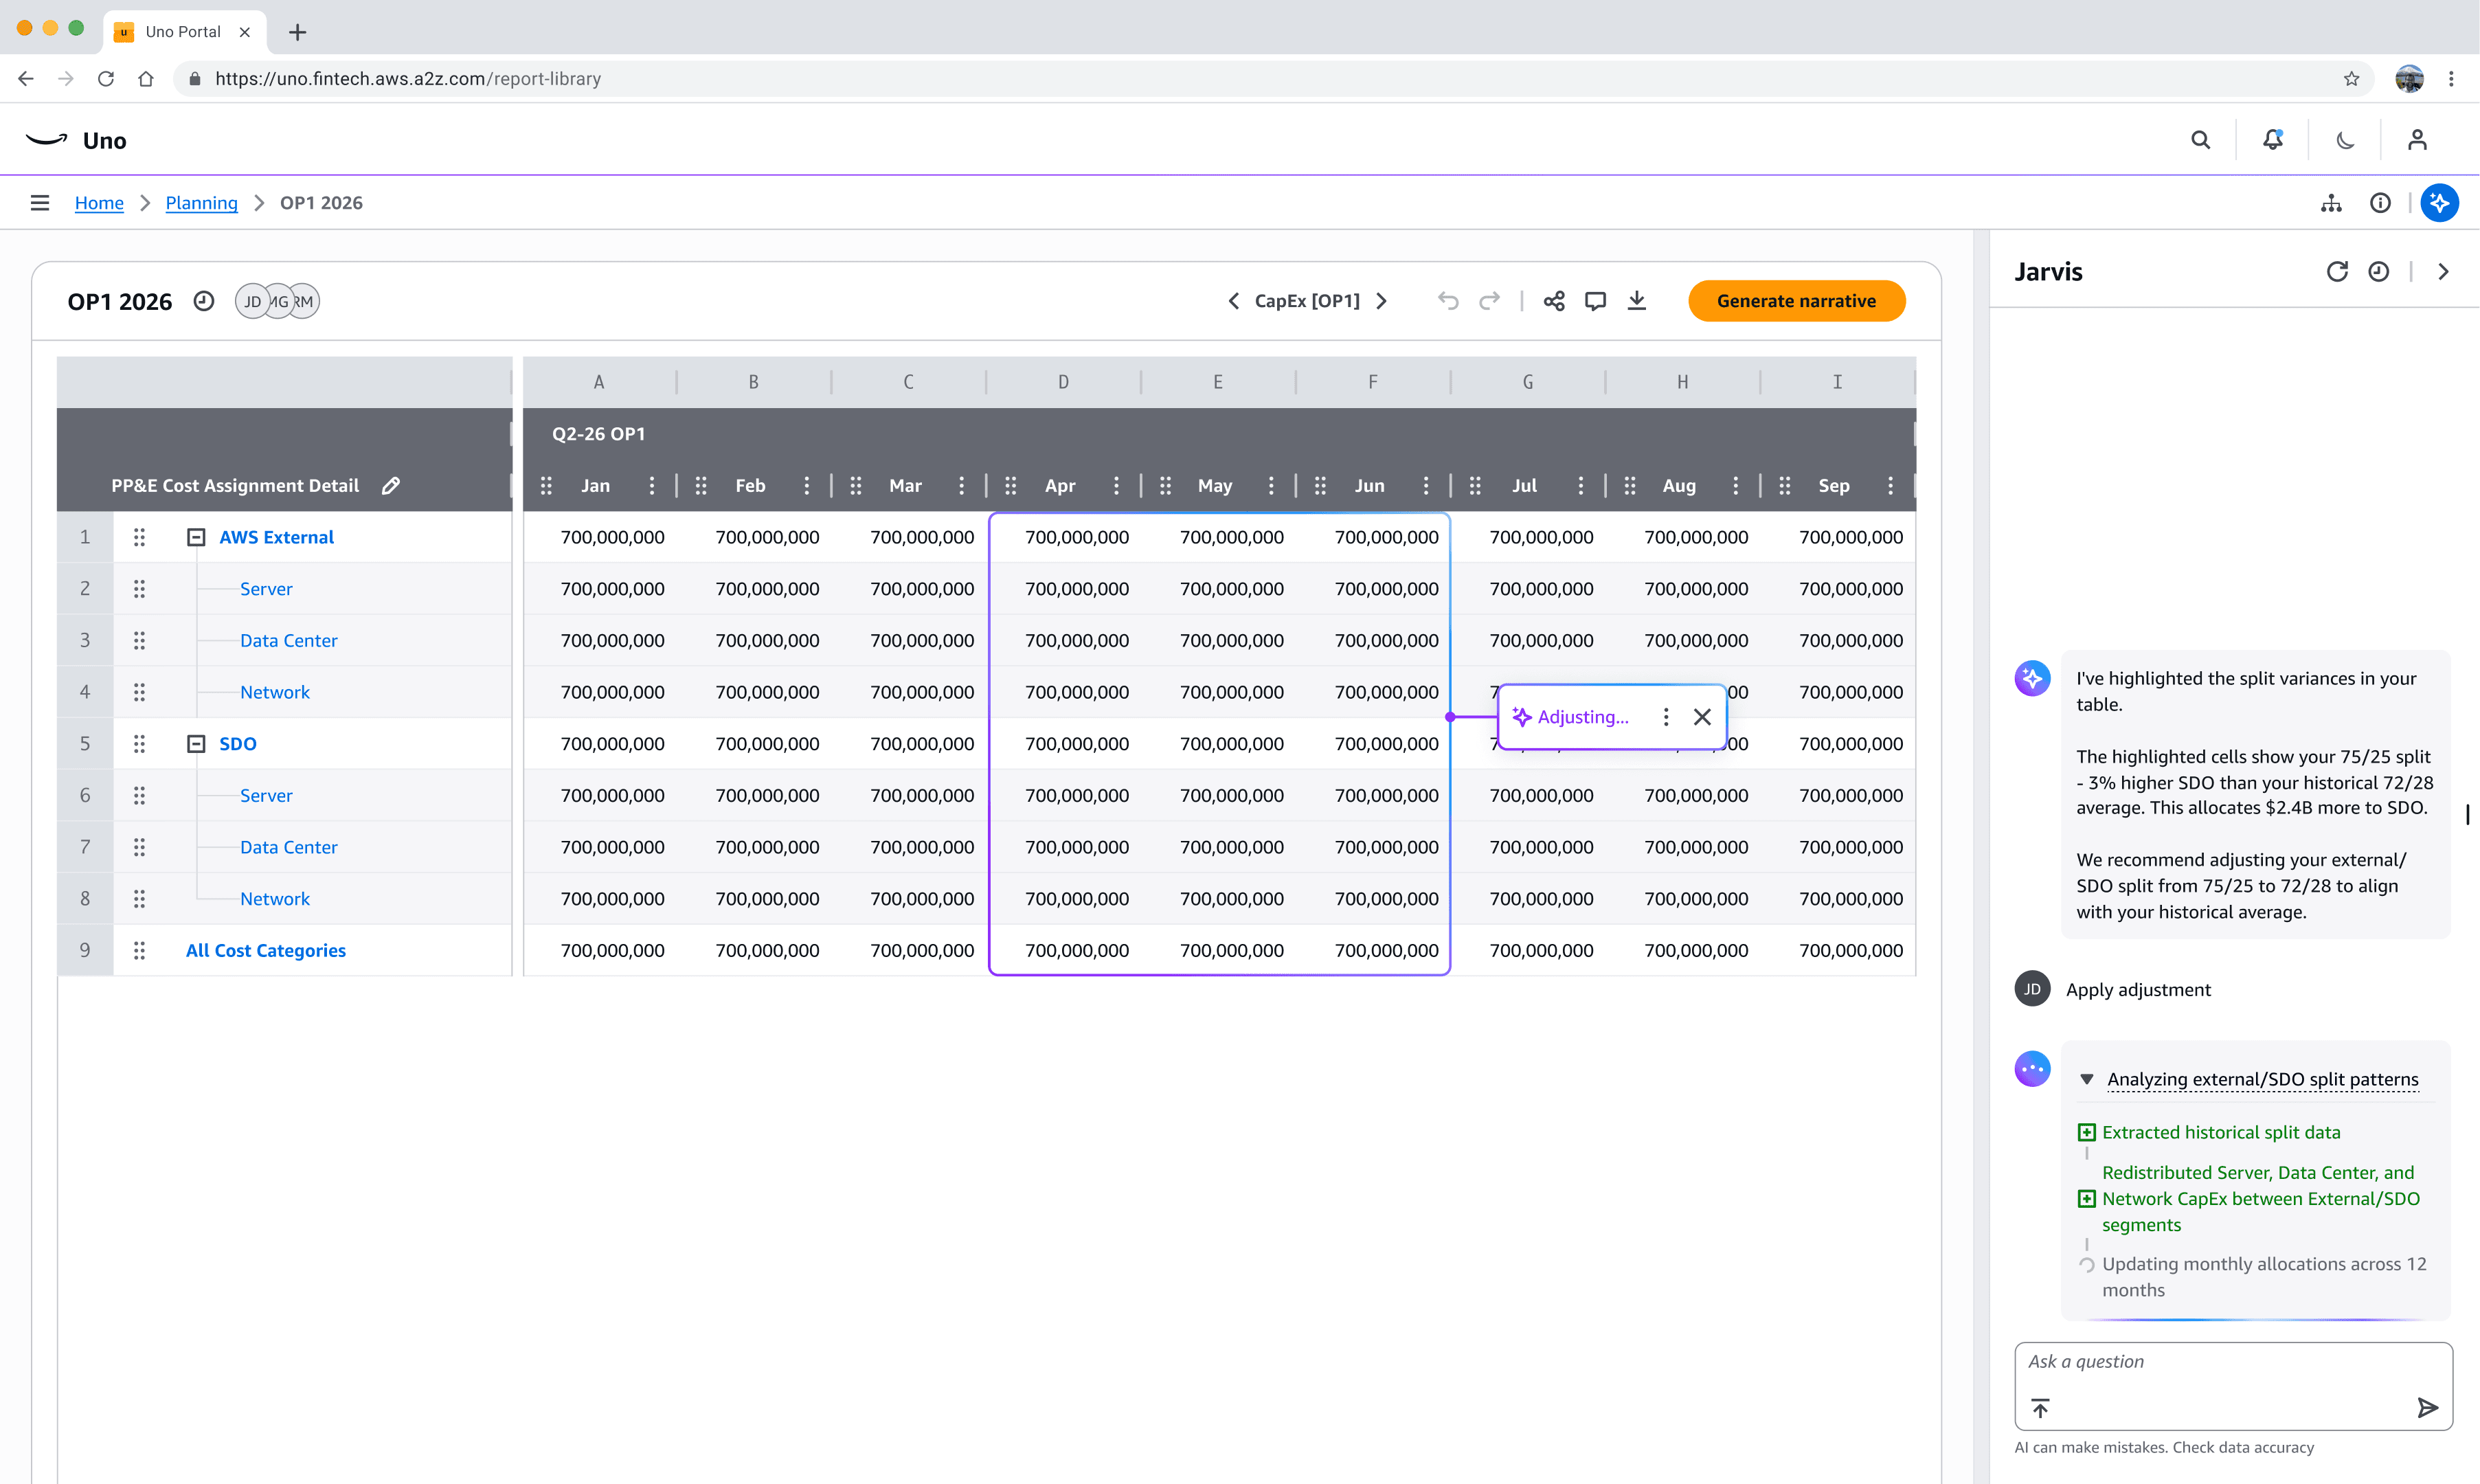Download the report using download icon
This screenshot has height=1484, width=2480.
pos(1636,301)
